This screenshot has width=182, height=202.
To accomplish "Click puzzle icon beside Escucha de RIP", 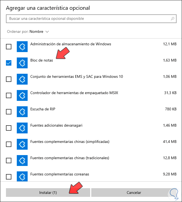I will point(22,112).
